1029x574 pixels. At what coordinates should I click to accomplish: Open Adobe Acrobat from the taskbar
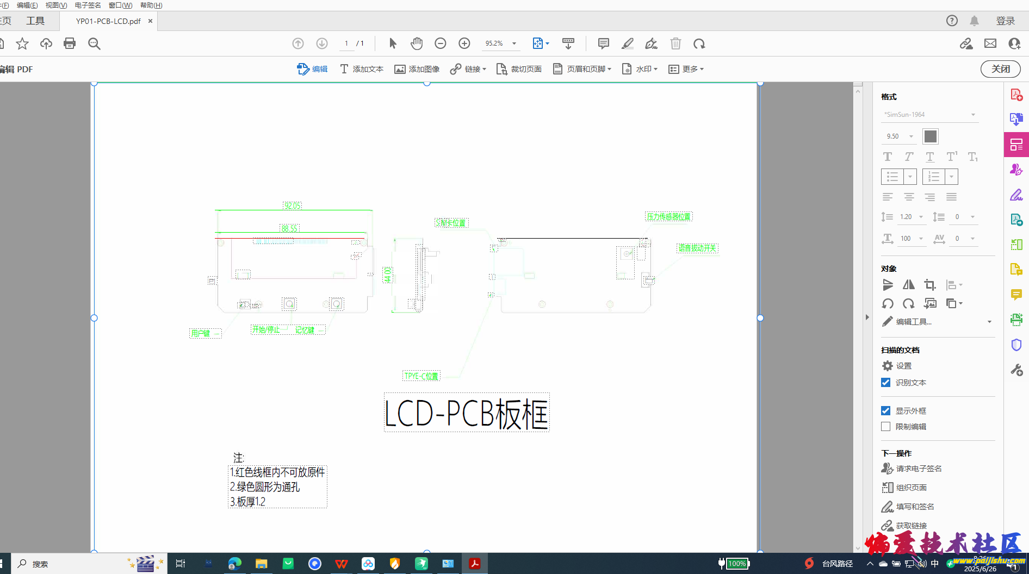pyautogui.click(x=475, y=564)
